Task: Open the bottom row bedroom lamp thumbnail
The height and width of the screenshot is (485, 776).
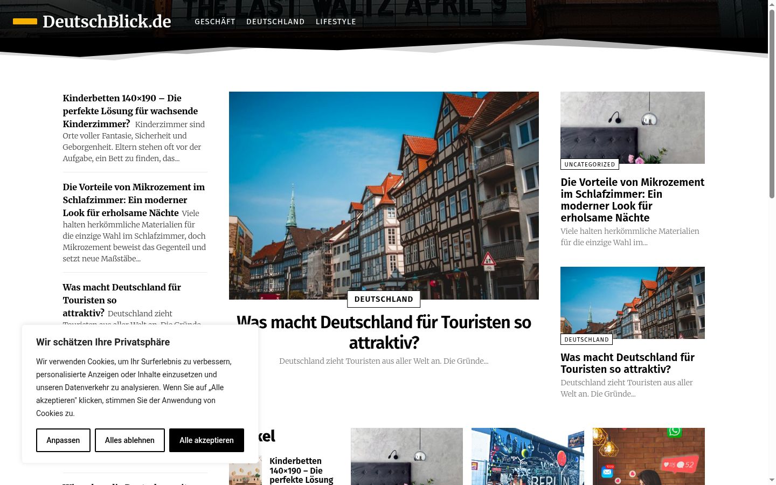Action: (x=407, y=456)
